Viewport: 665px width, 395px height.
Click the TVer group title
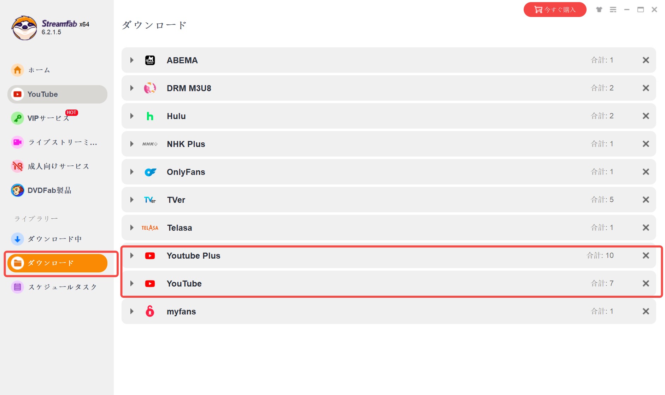click(x=176, y=200)
